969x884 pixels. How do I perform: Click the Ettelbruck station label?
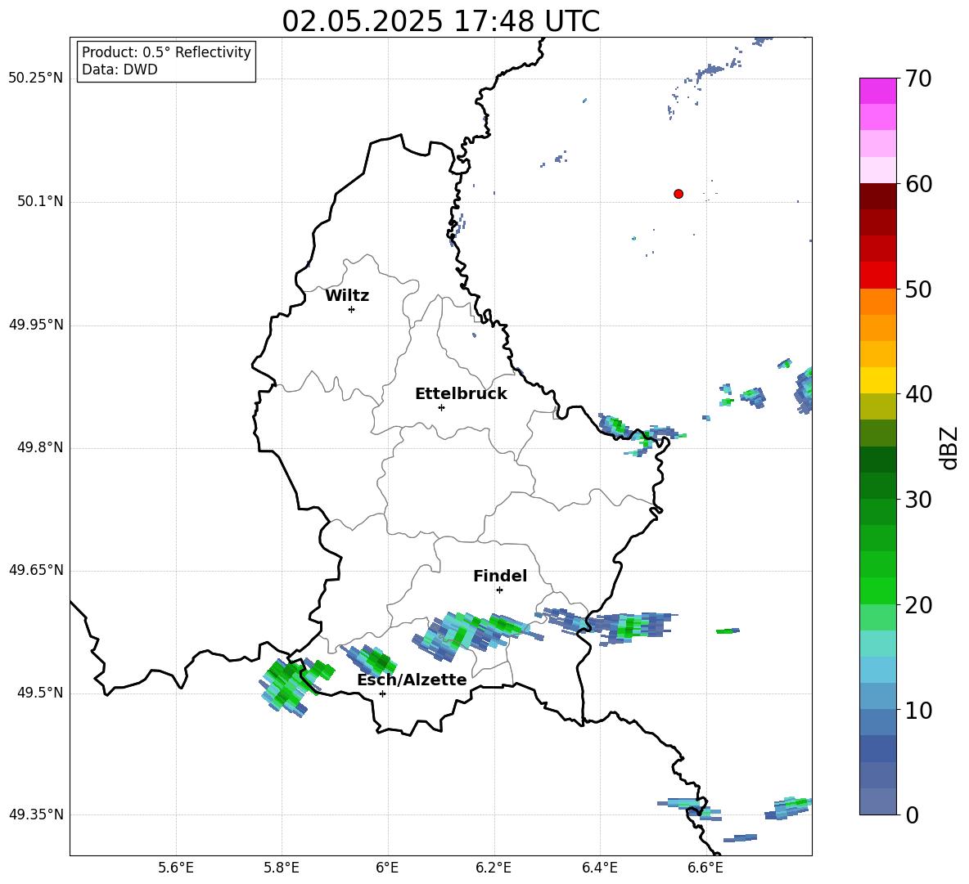(x=461, y=394)
